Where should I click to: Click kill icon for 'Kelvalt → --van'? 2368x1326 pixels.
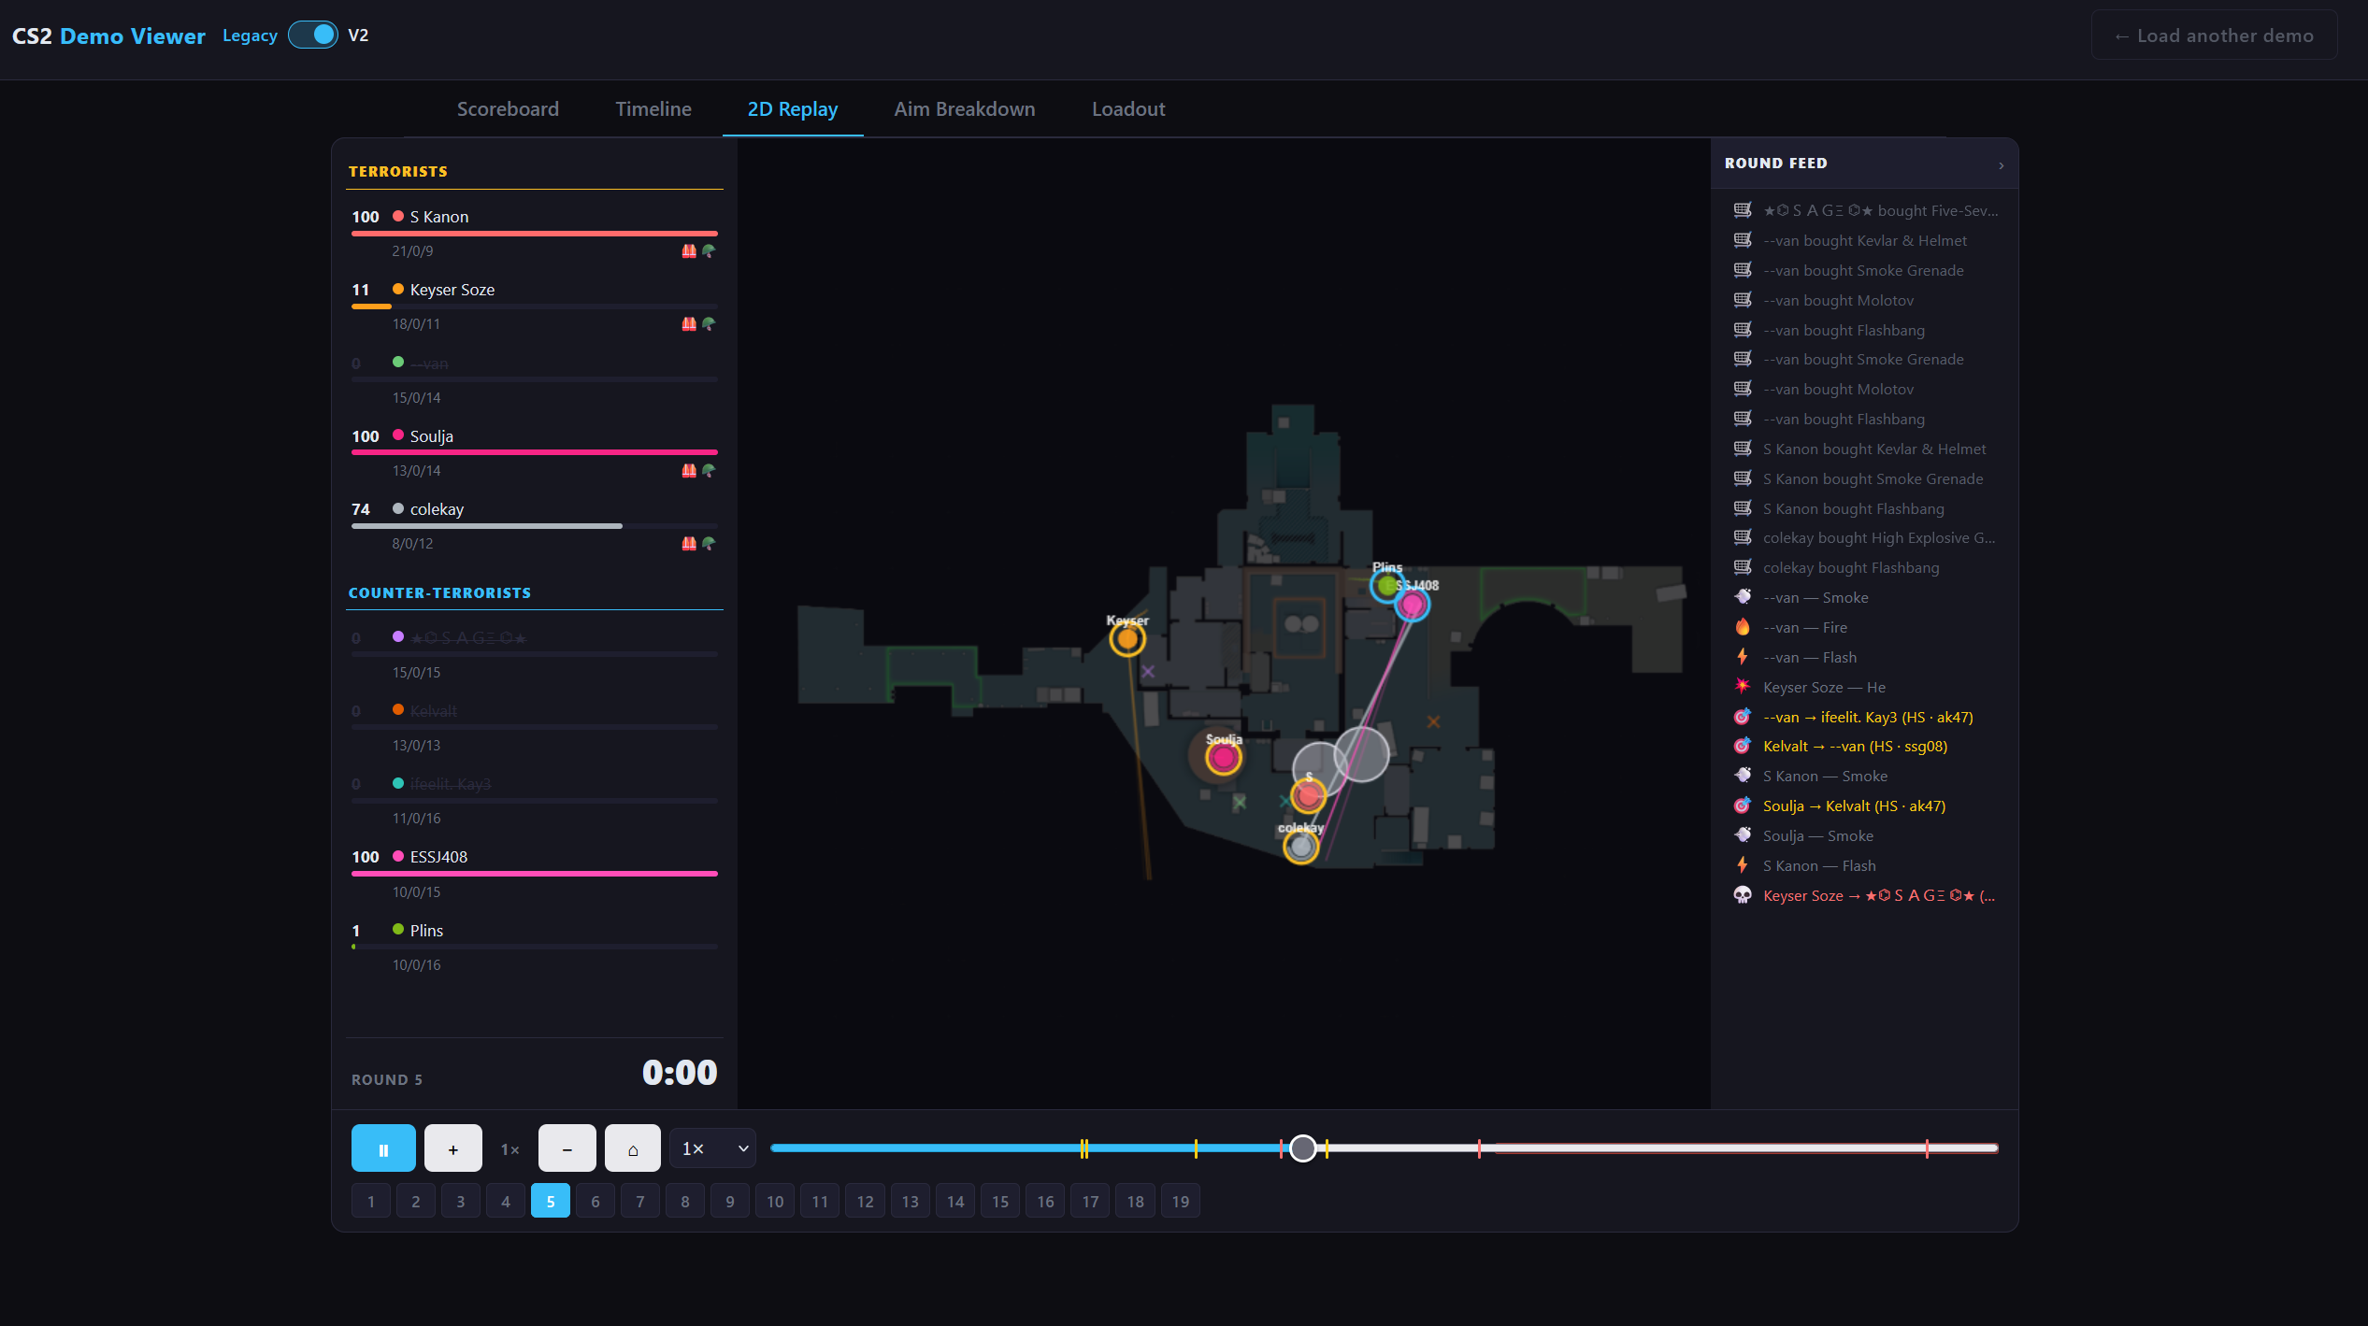click(1743, 746)
